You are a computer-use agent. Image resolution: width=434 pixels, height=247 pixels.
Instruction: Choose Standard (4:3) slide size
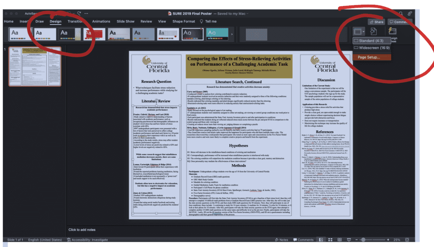click(x=372, y=41)
